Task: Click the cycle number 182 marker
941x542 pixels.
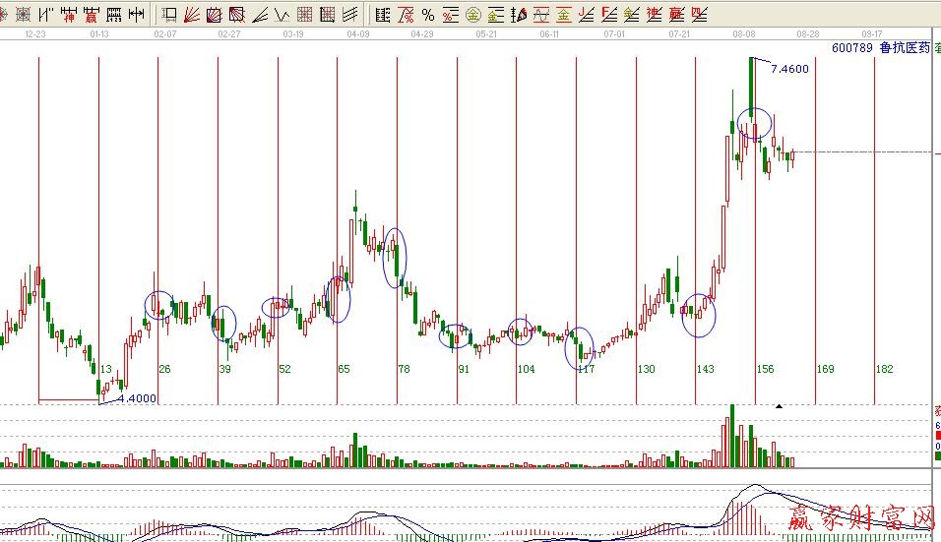Action: [884, 370]
